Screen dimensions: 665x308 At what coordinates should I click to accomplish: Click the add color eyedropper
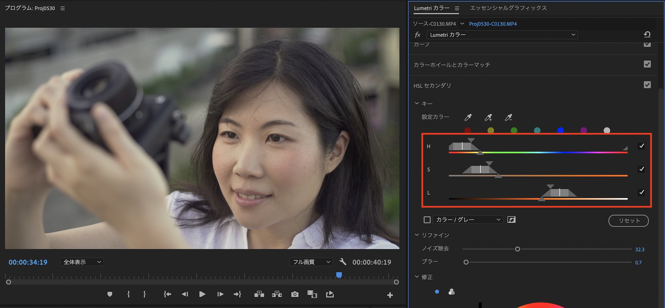click(488, 117)
